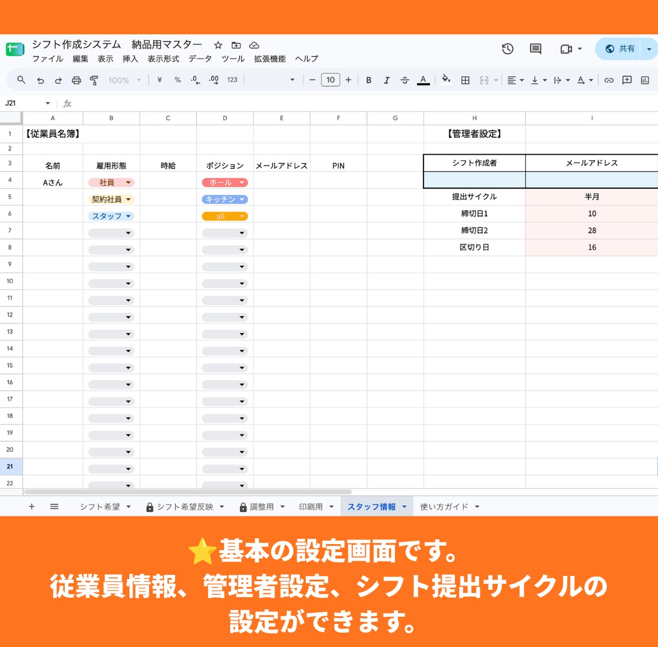The width and height of the screenshot is (658, 647).
Task: Format as yen currency
Action: coord(160,80)
